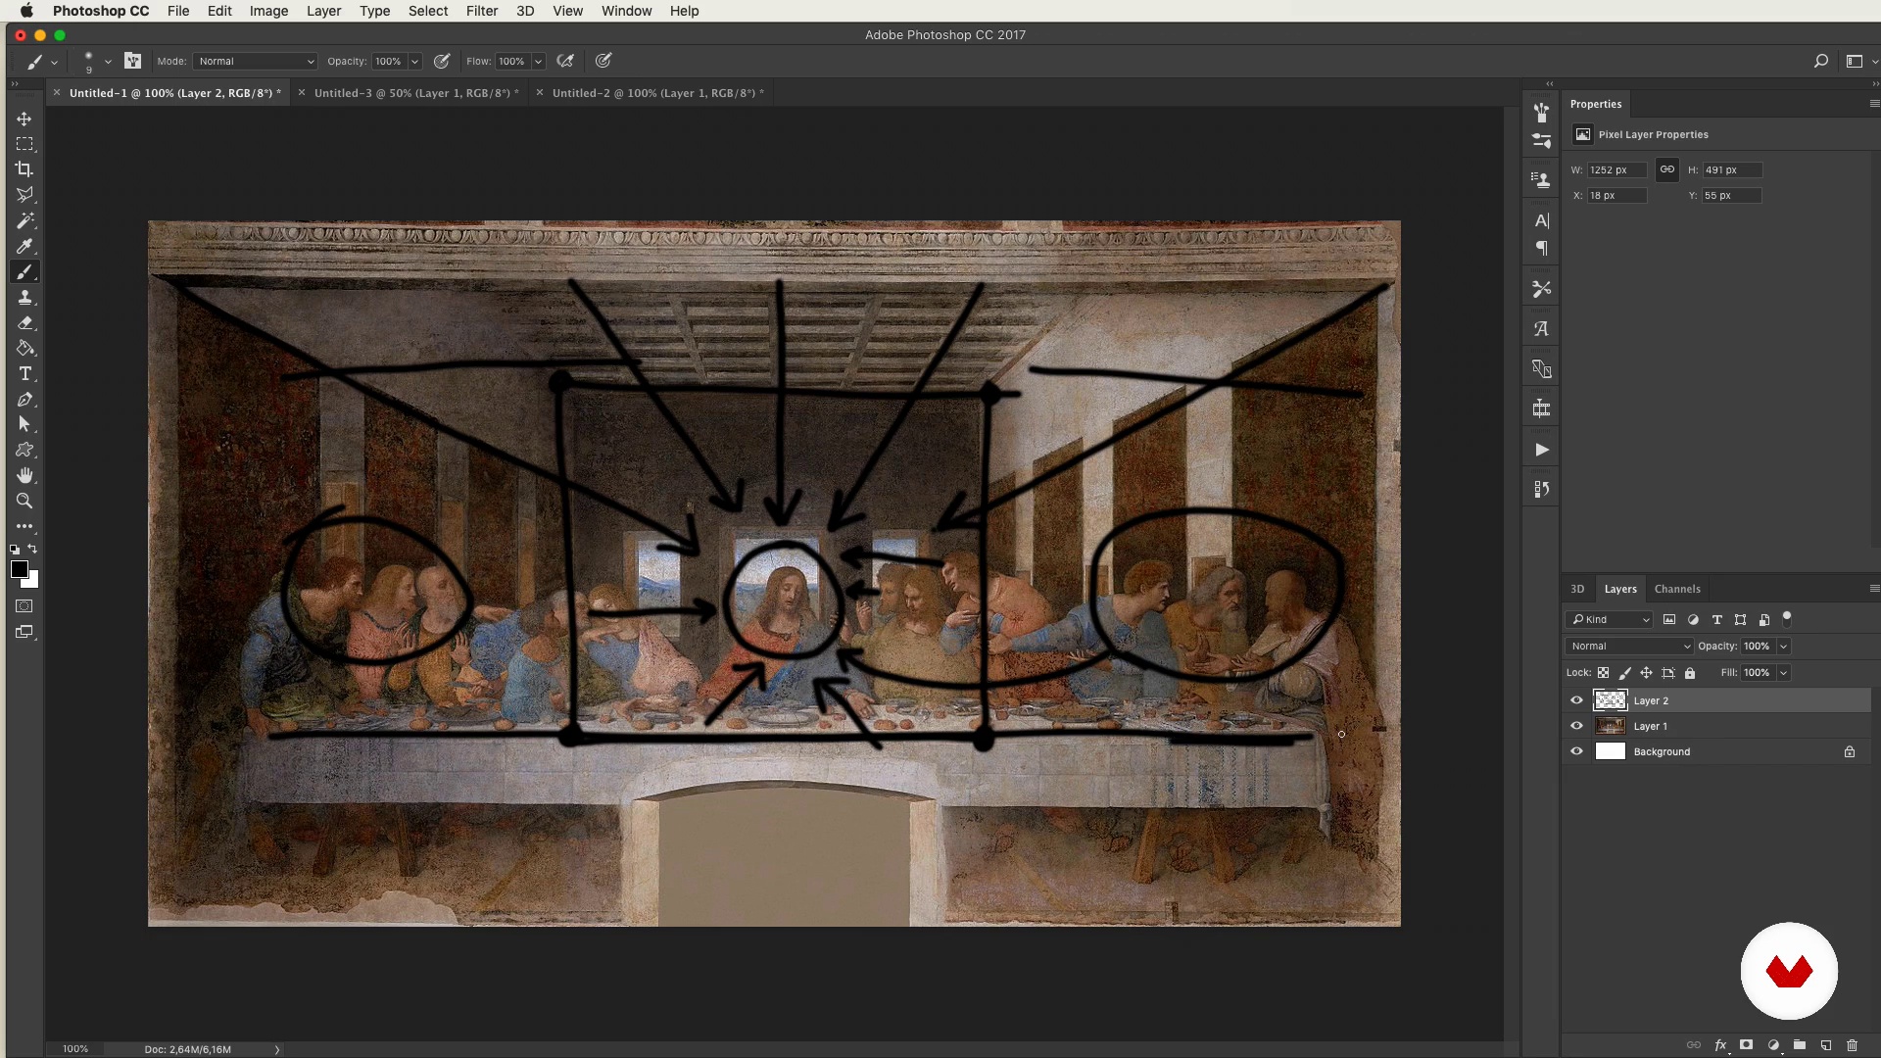1881x1058 pixels.
Task: Select the Crop tool
Action: (24, 169)
